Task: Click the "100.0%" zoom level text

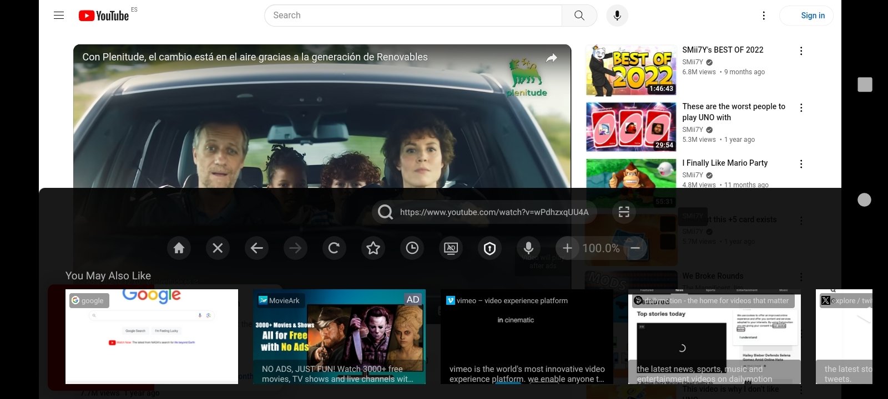Action: (601, 248)
